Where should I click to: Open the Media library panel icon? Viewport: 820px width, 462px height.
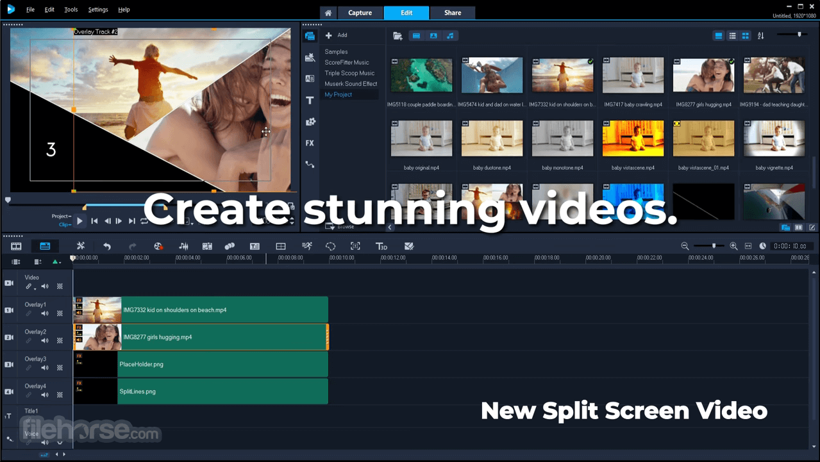click(310, 36)
